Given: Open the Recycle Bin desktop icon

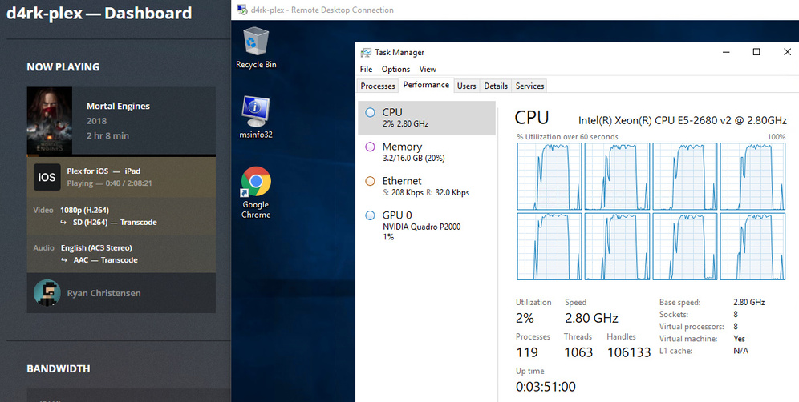Looking at the screenshot, I should click(256, 47).
